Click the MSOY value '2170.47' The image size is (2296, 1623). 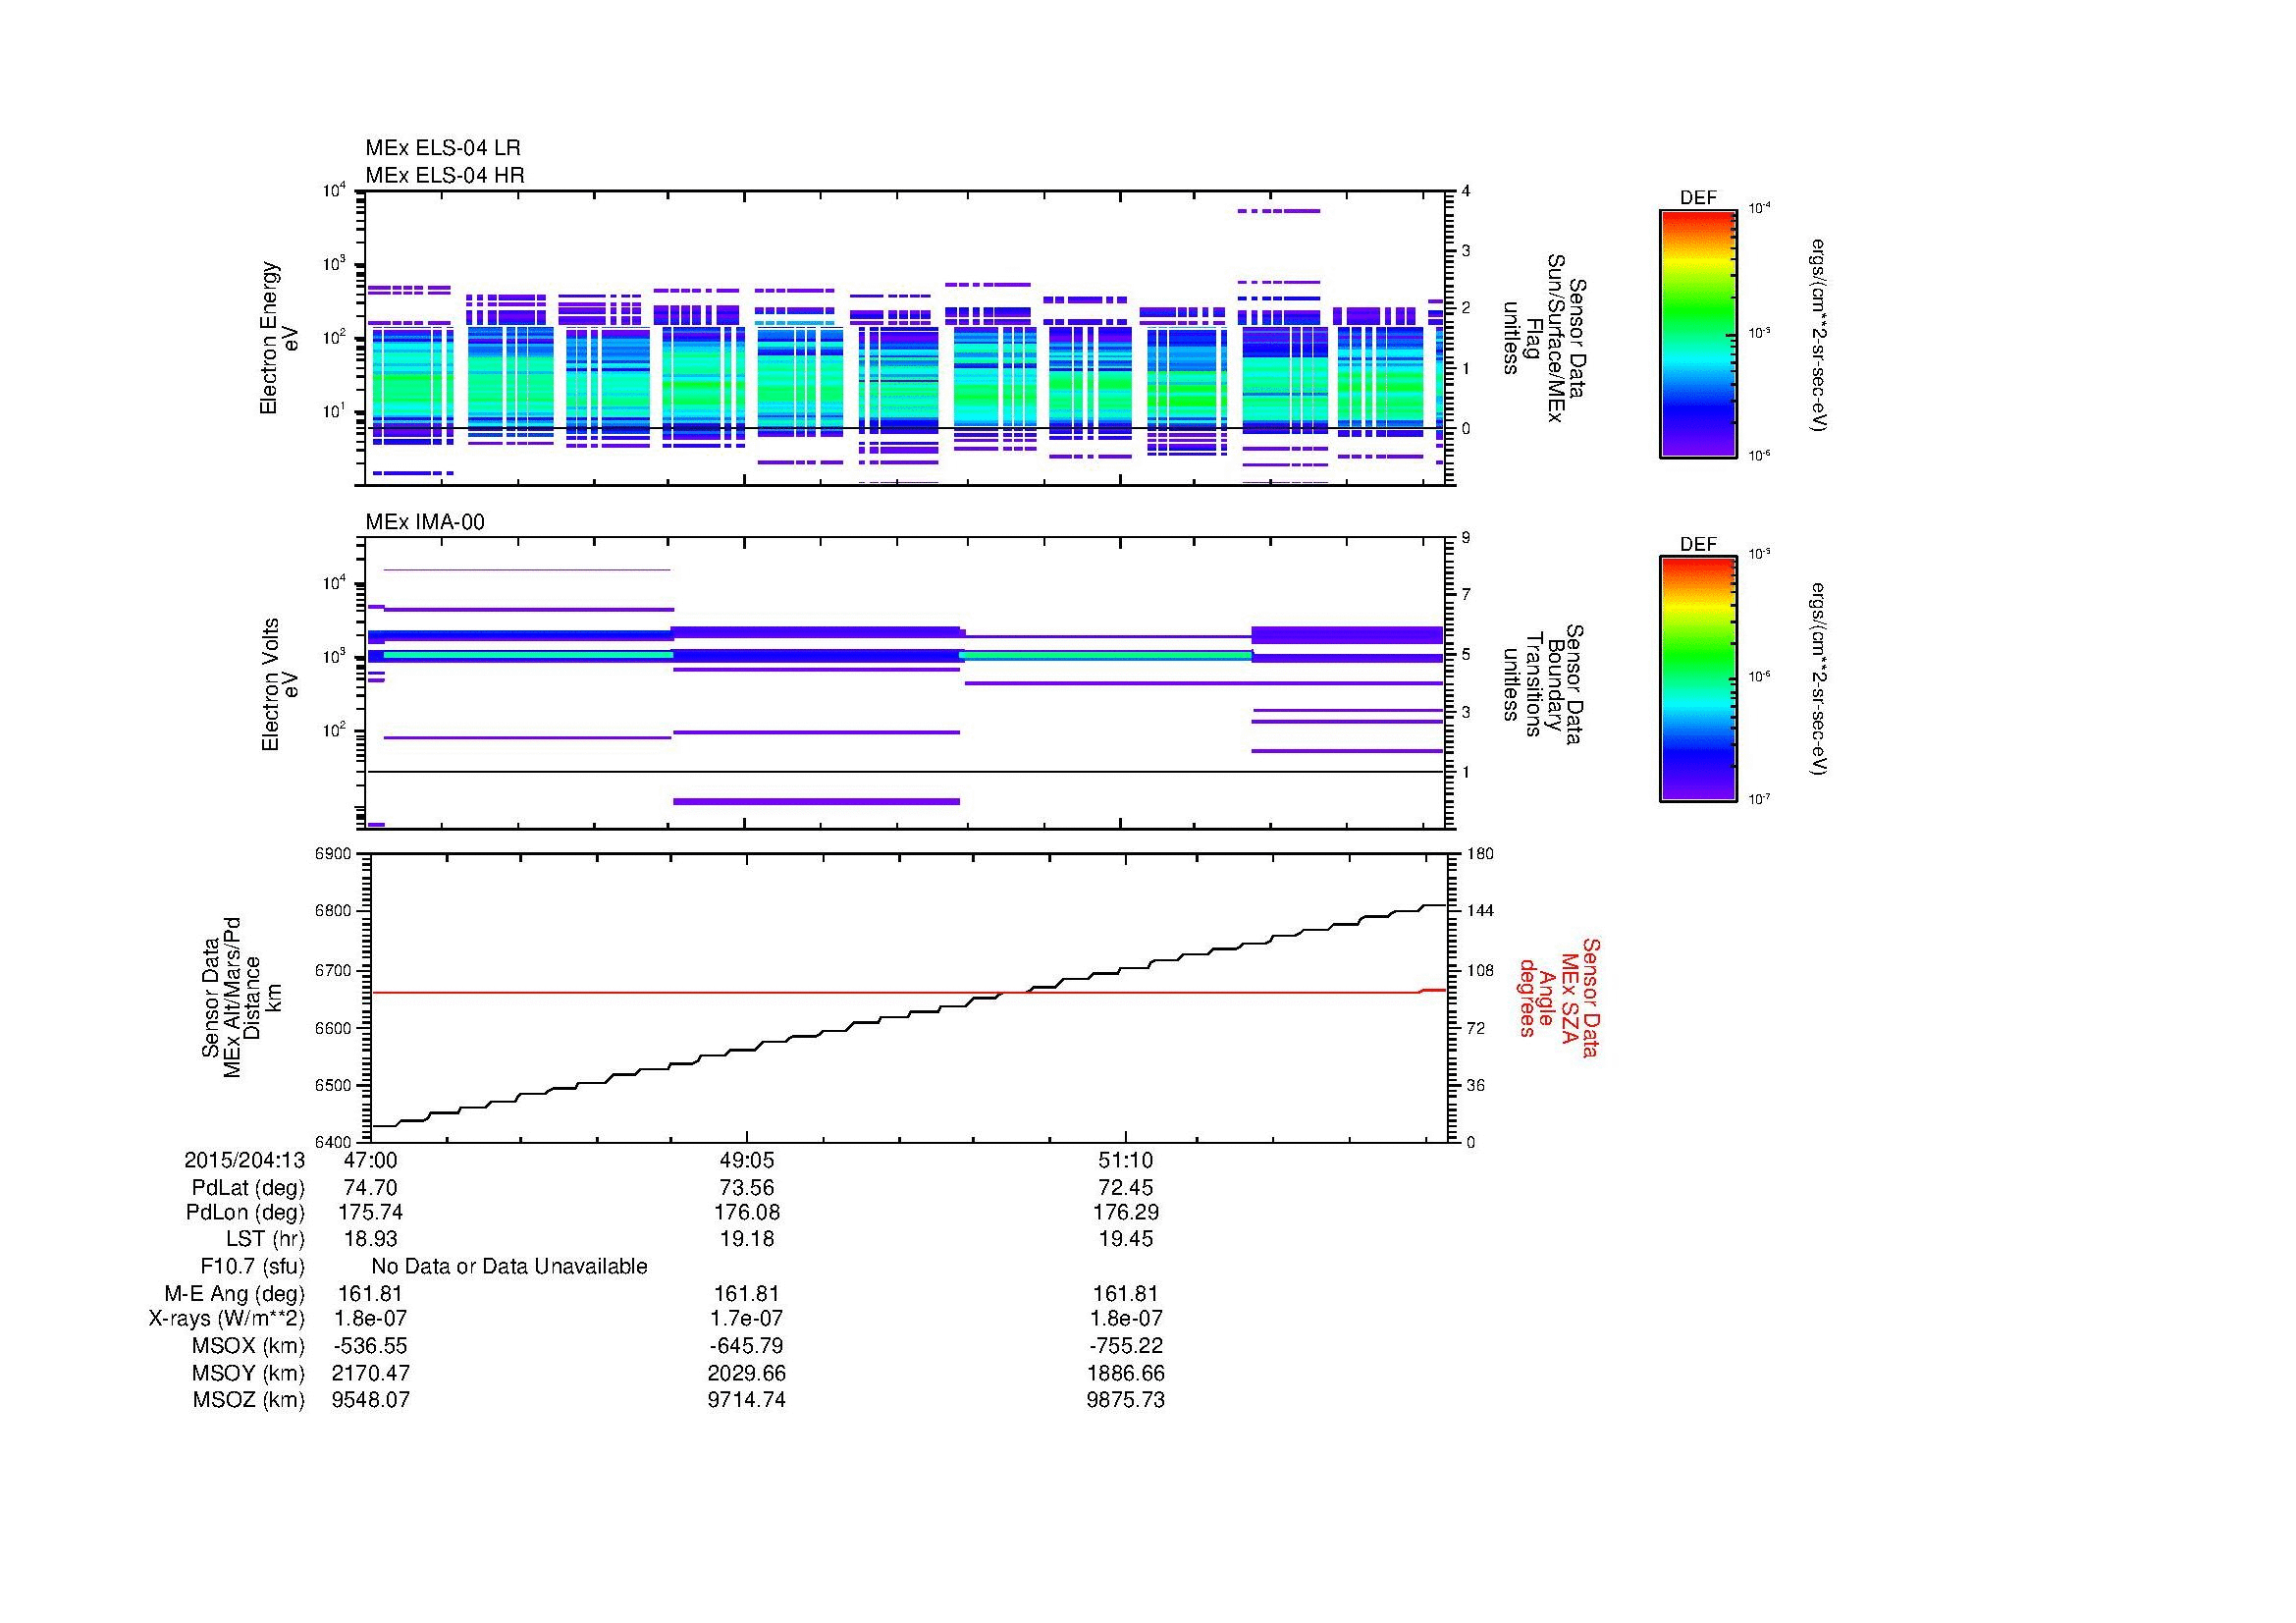pos(370,1373)
